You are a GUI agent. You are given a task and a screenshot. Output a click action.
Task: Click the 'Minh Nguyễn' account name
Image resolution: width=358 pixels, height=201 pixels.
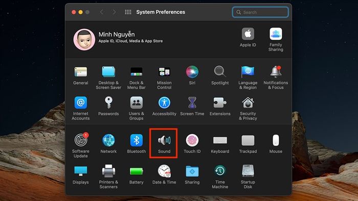click(x=117, y=34)
